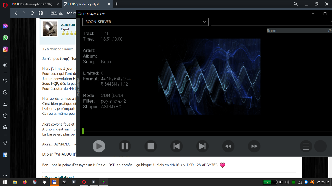Click the round button beside the hamburger menu
332x186 pixels.
(x=320, y=146)
